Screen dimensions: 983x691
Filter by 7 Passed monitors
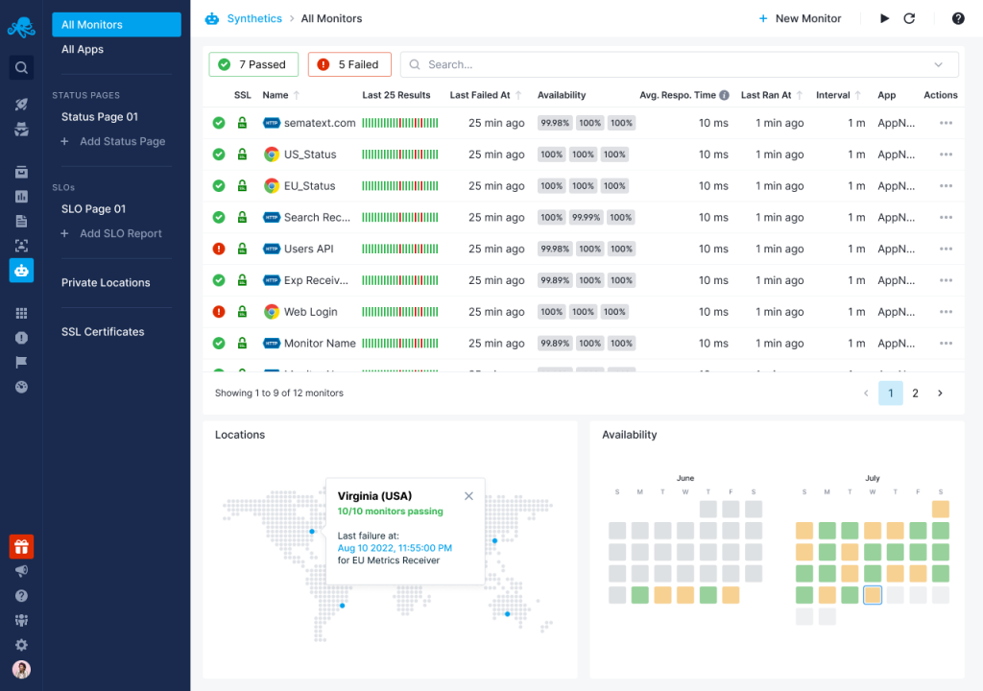click(x=253, y=64)
